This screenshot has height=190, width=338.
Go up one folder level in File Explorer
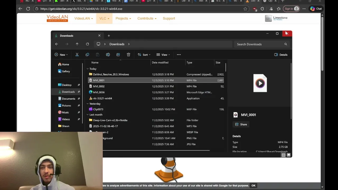click(77, 44)
